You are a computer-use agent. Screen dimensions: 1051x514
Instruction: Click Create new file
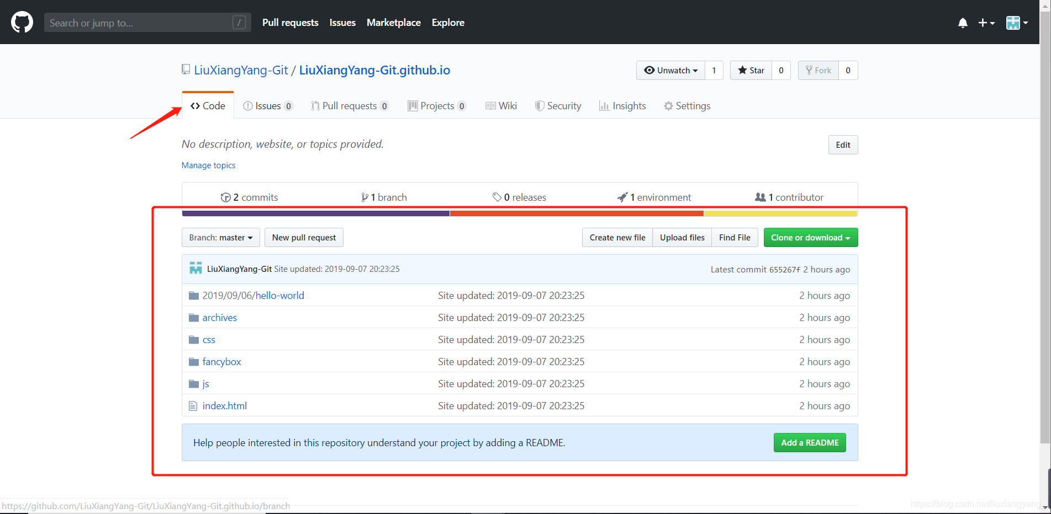[x=617, y=237]
